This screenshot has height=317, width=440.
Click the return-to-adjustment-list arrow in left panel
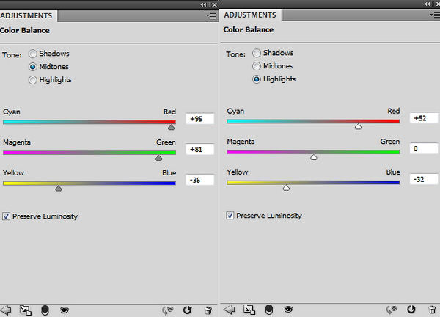pos(6,310)
